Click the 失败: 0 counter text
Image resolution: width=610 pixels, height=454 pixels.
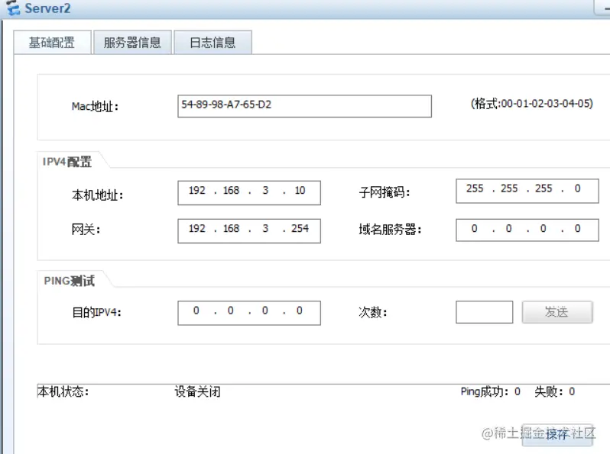tap(554, 391)
